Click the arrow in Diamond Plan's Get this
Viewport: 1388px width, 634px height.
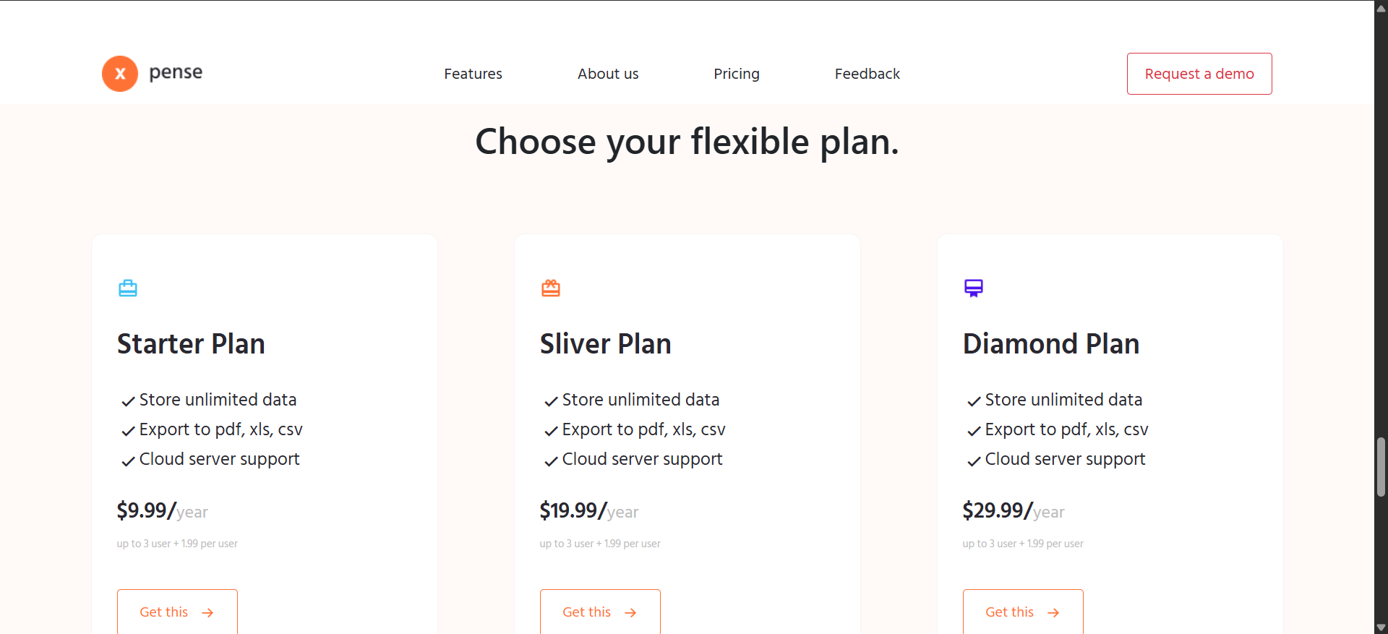(1053, 613)
